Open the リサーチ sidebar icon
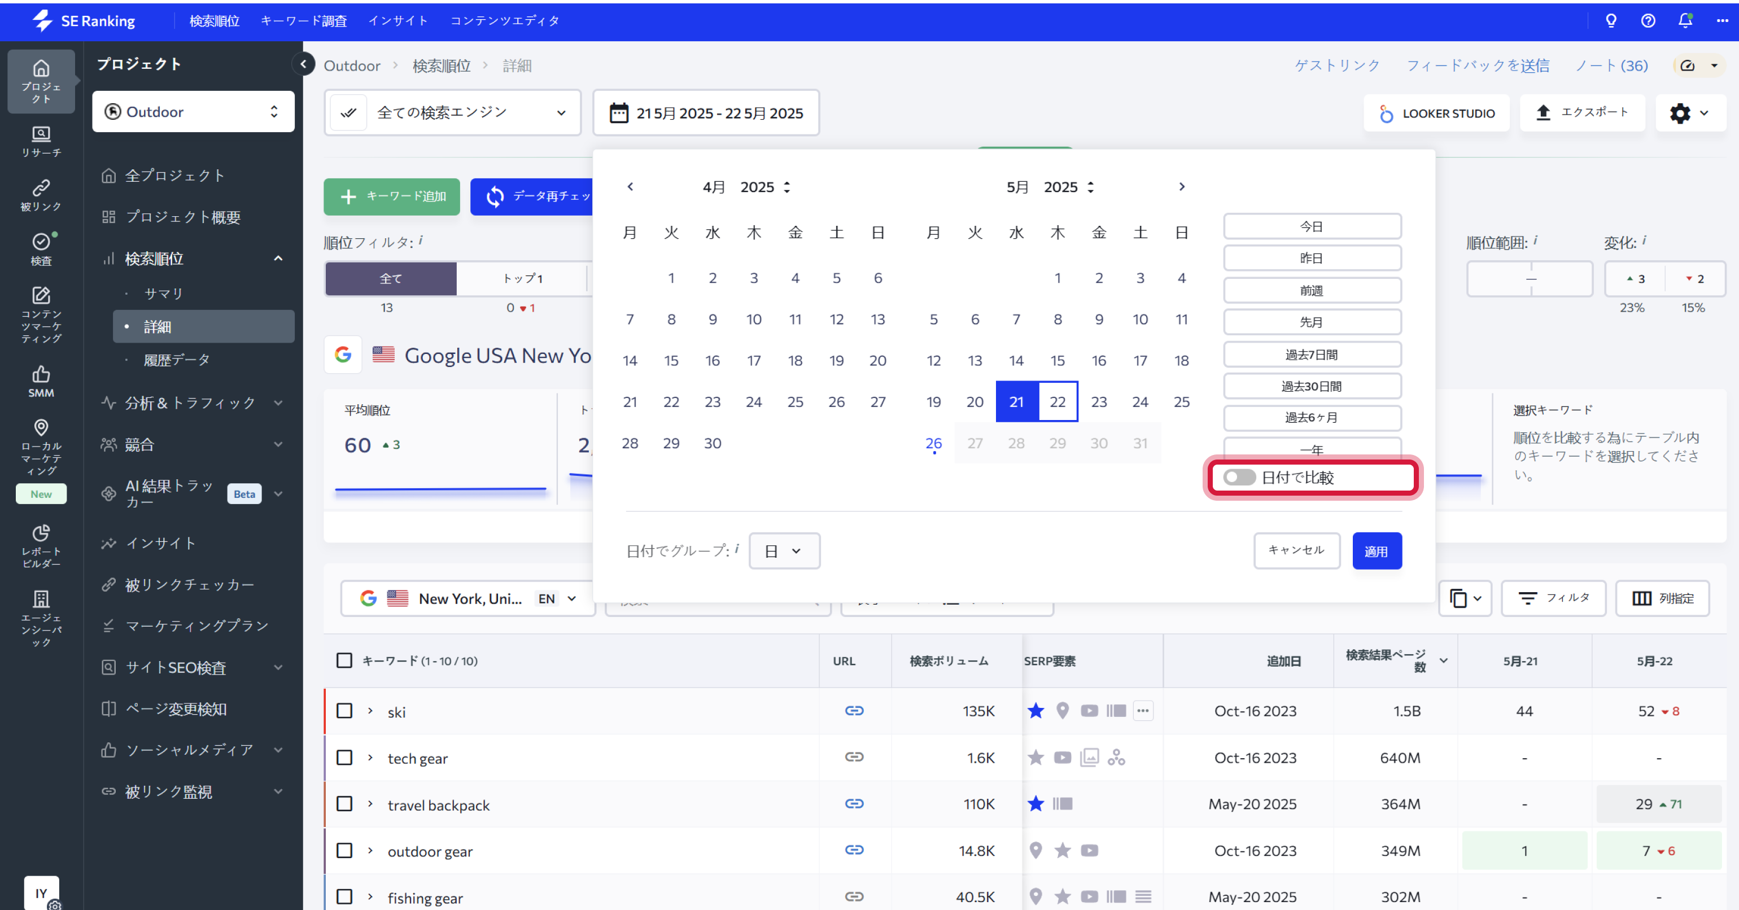Screen dimensions: 1739x910 [x=41, y=141]
